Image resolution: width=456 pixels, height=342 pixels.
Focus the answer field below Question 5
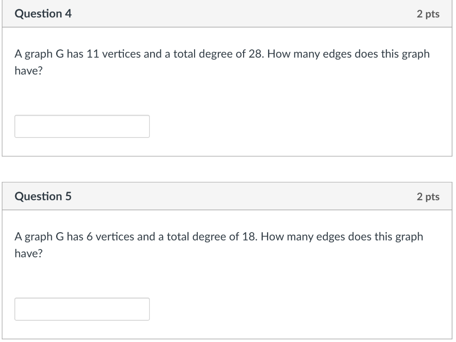(82, 309)
